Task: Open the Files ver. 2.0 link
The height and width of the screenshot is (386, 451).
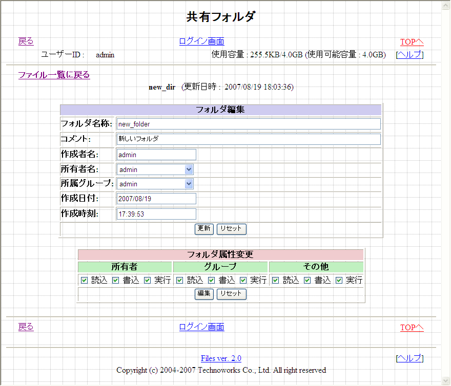Action: [x=221, y=358]
